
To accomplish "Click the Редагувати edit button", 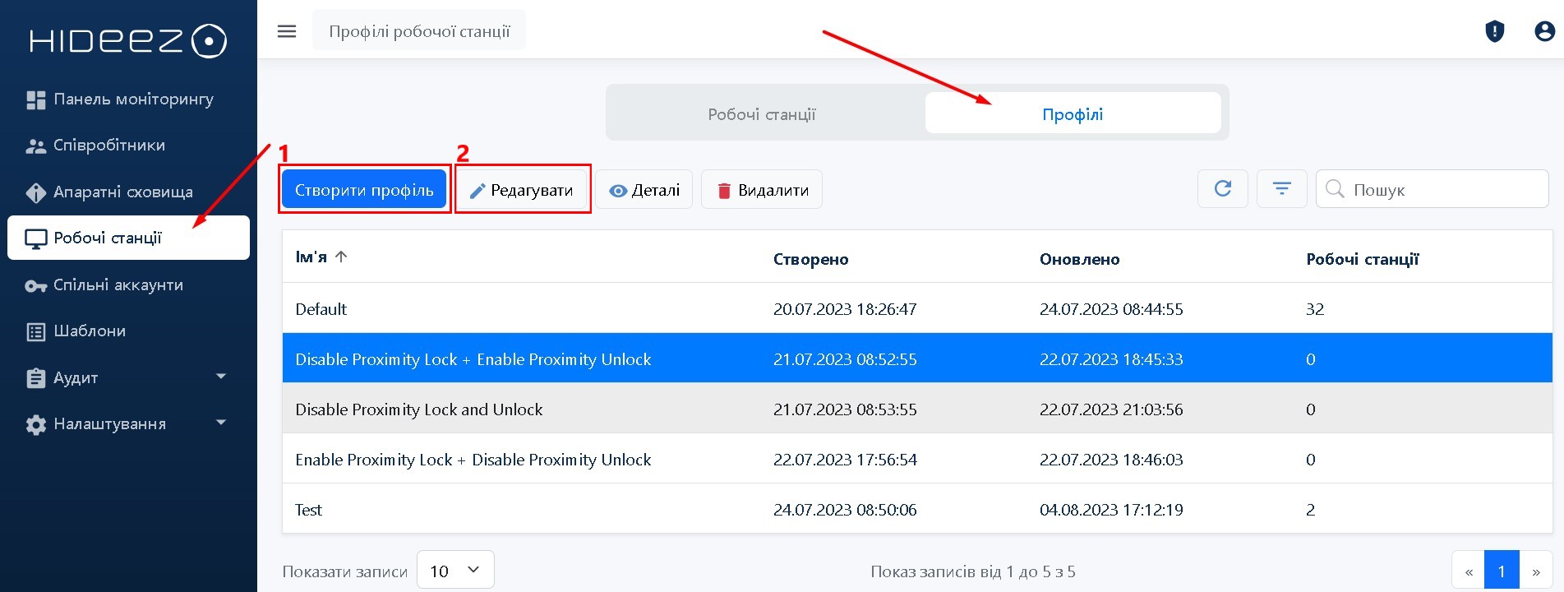I will click(522, 190).
